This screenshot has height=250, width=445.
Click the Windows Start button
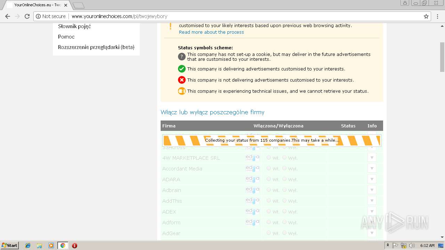click(x=9, y=245)
